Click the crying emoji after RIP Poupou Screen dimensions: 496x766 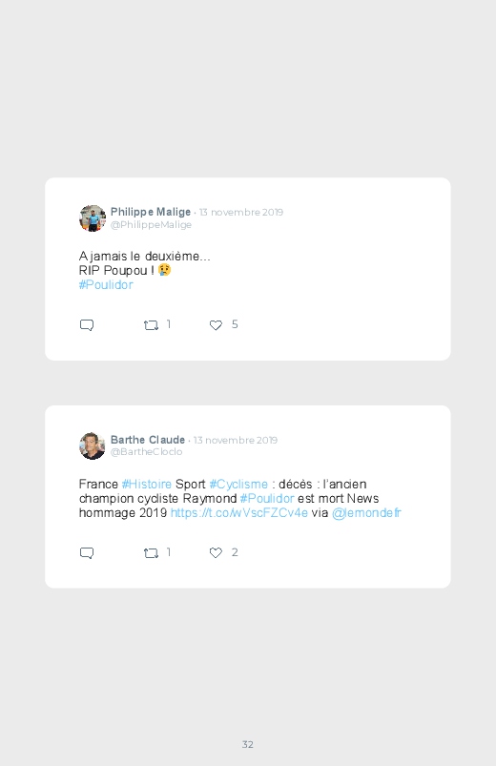[x=165, y=270]
